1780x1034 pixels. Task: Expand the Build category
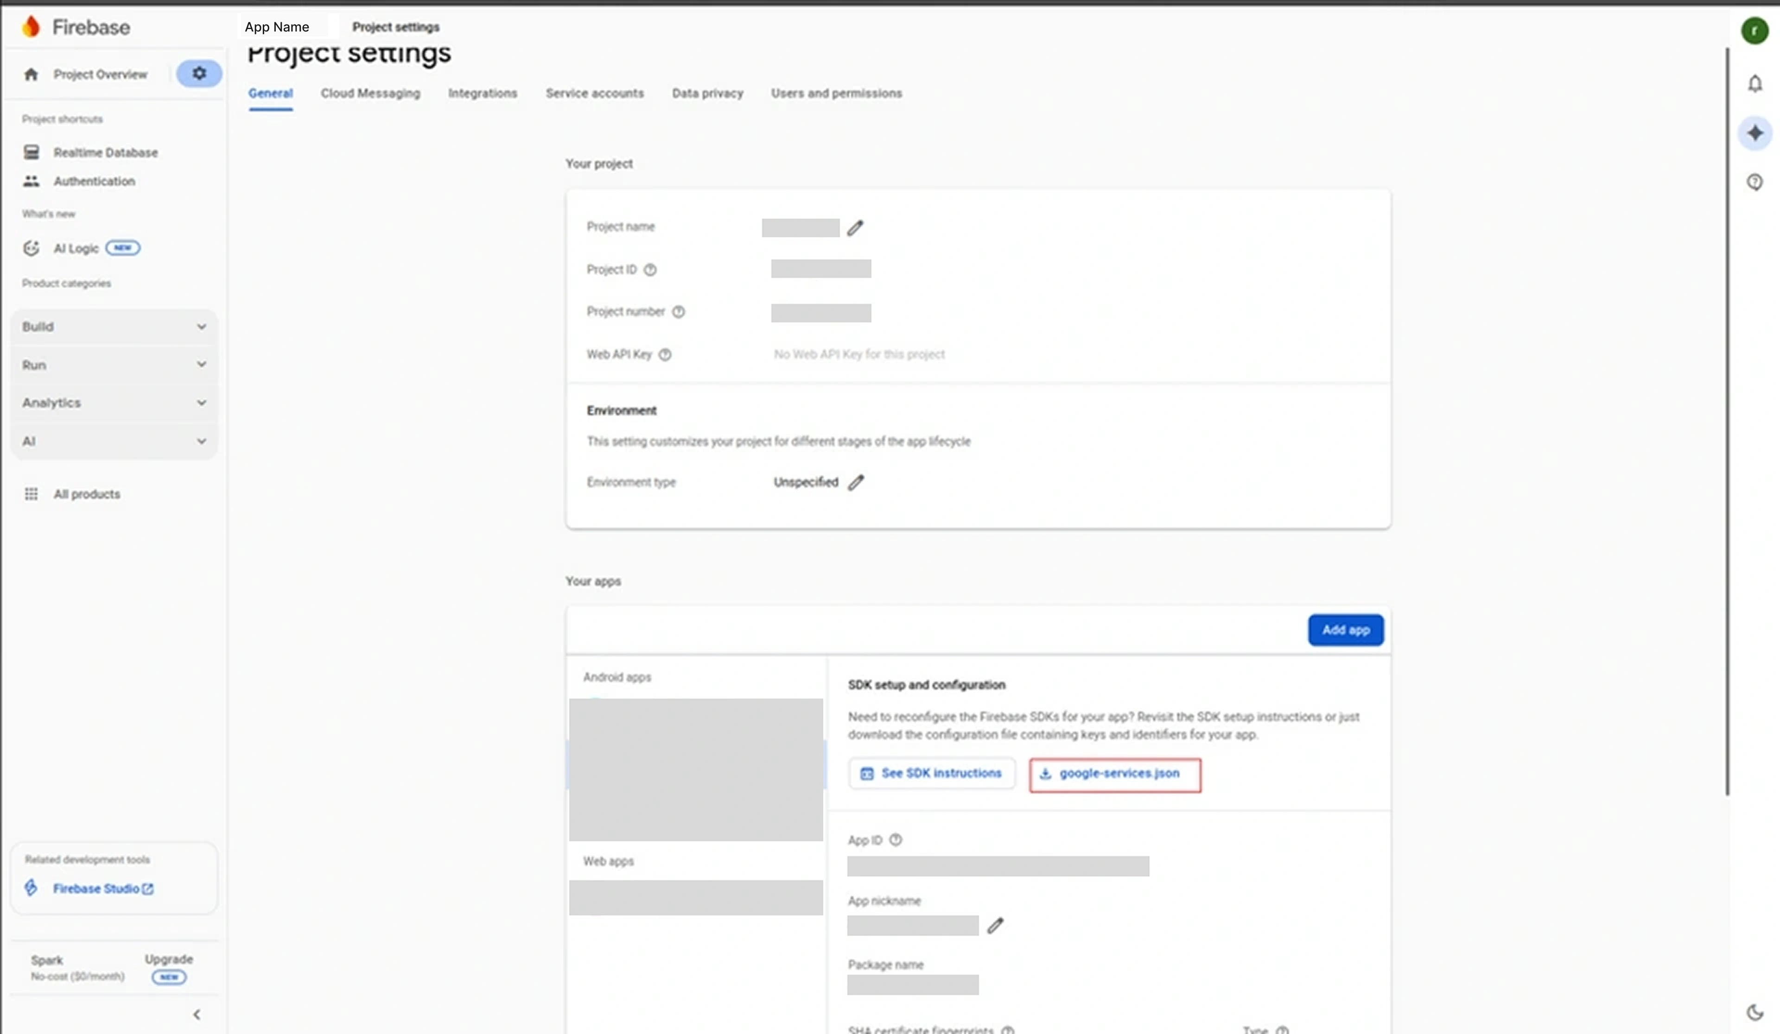[x=114, y=327]
